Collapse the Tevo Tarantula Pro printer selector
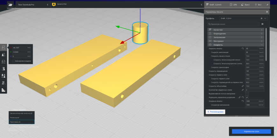Image resolution: width=277 pixels, height=138 pixels. 33,4
